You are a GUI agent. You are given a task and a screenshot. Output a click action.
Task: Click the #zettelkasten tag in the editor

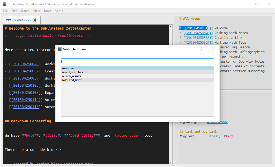42,35
